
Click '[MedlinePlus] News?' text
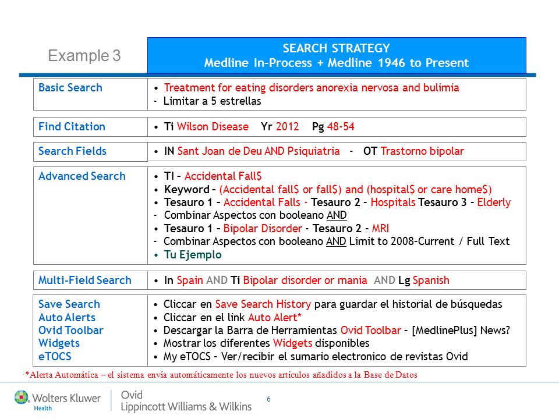[461, 331]
